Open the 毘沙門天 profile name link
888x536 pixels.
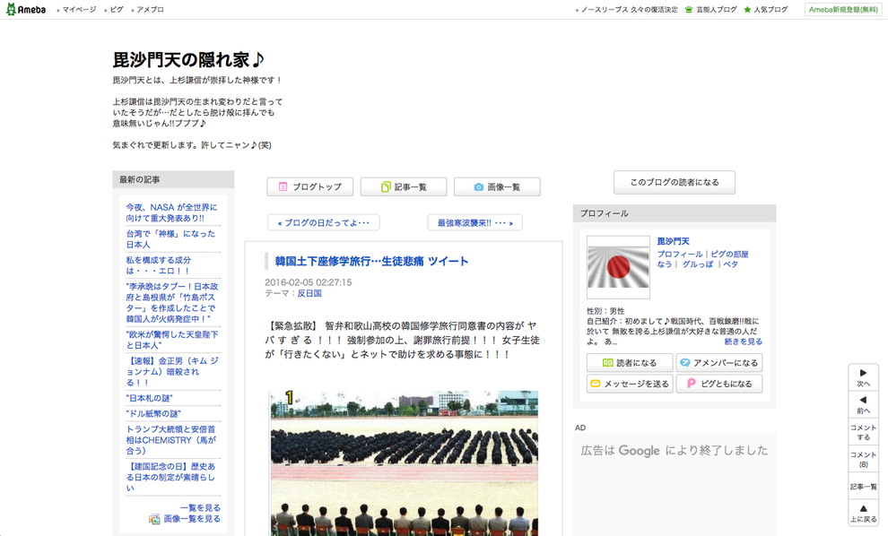[674, 241]
